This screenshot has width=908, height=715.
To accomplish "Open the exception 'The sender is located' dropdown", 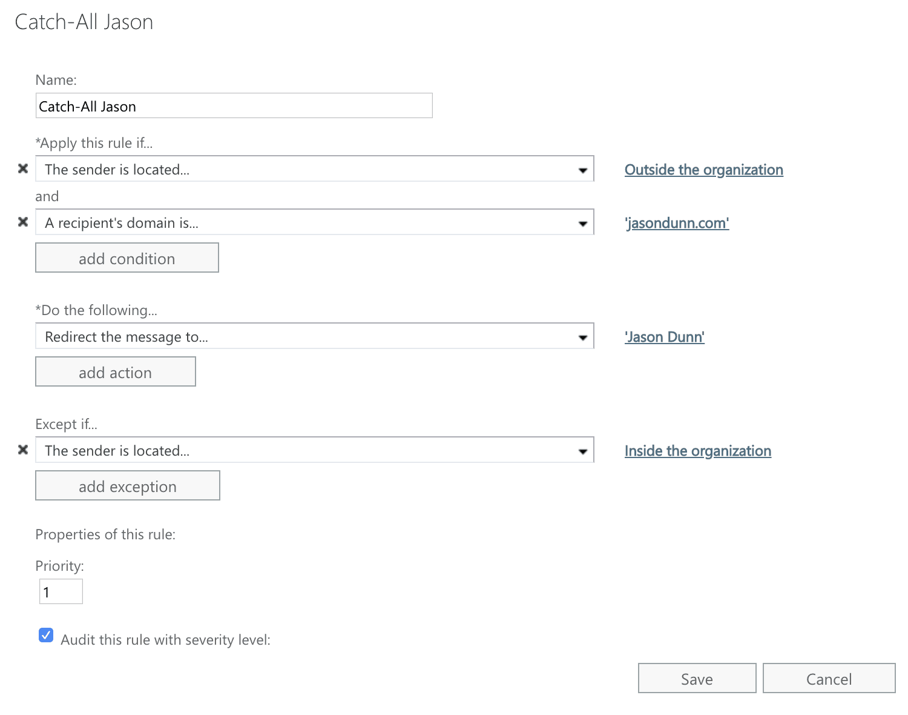I will 315,450.
